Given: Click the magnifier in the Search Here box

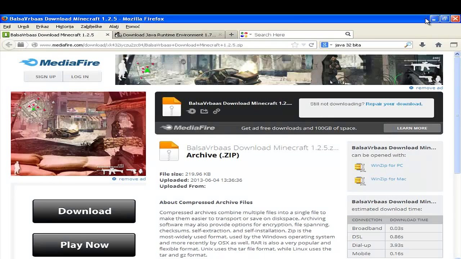Looking at the screenshot, I should (x=348, y=34).
